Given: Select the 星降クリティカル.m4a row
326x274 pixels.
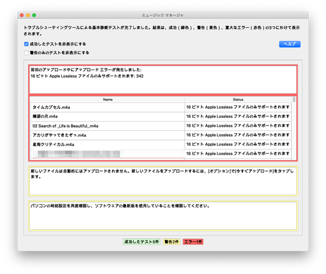Looking at the screenshot, I should (x=161, y=144).
